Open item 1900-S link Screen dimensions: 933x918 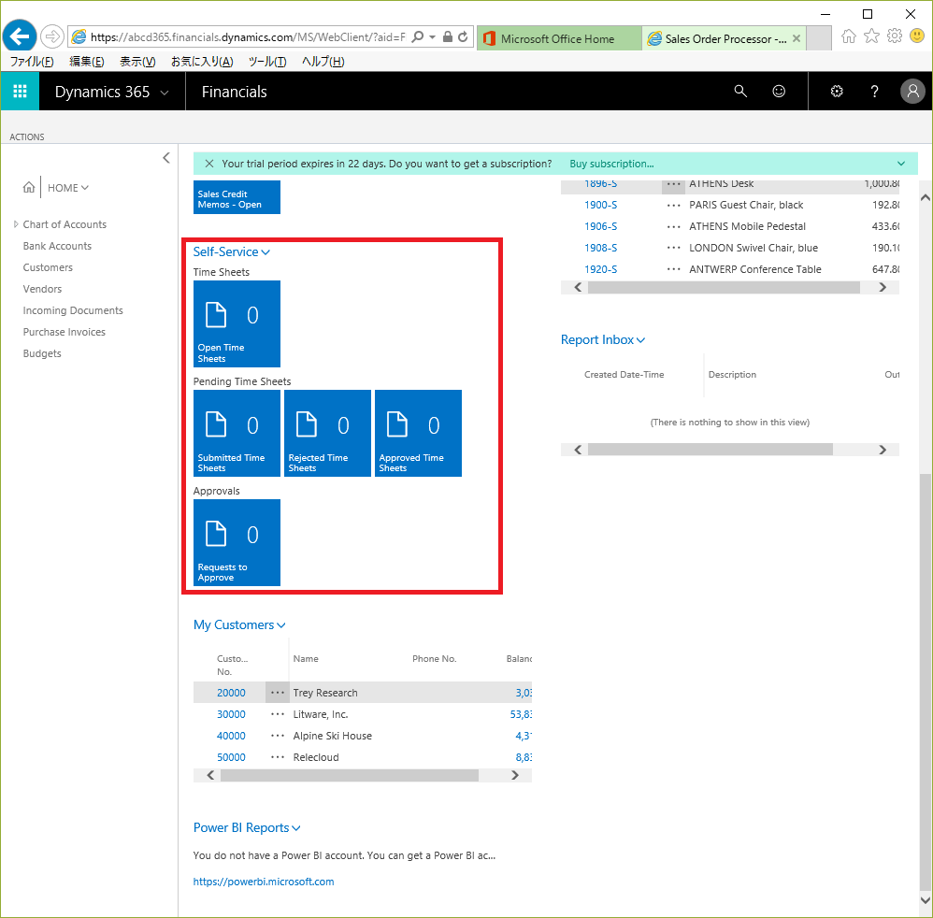[600, 205]
